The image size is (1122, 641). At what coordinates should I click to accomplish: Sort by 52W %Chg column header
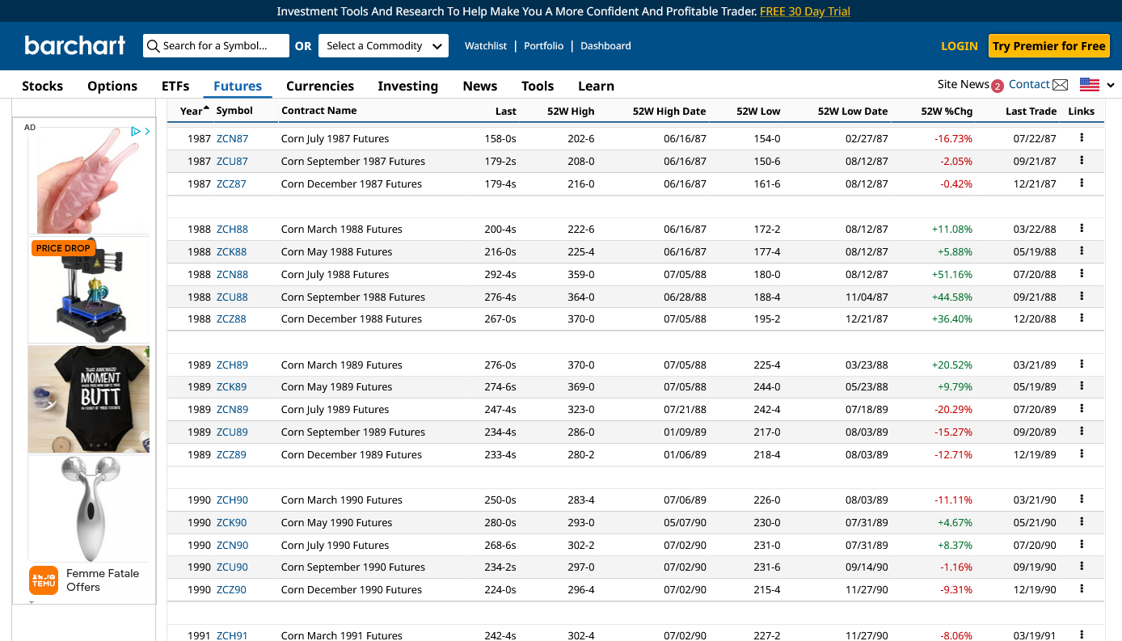[x=947, y=112]
